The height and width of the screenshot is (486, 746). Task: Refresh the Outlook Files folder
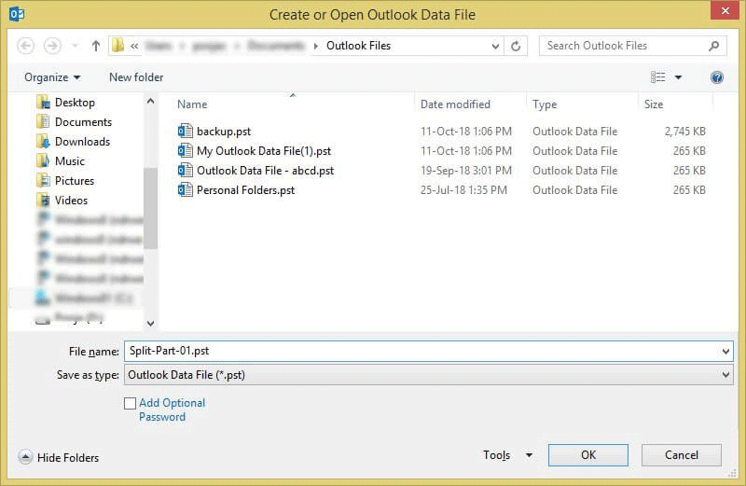tap(516, 46)
